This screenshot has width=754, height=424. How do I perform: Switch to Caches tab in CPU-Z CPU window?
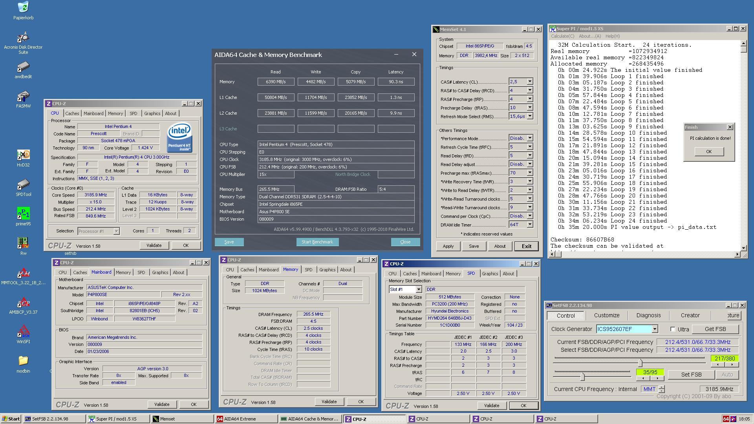(72, 113)
